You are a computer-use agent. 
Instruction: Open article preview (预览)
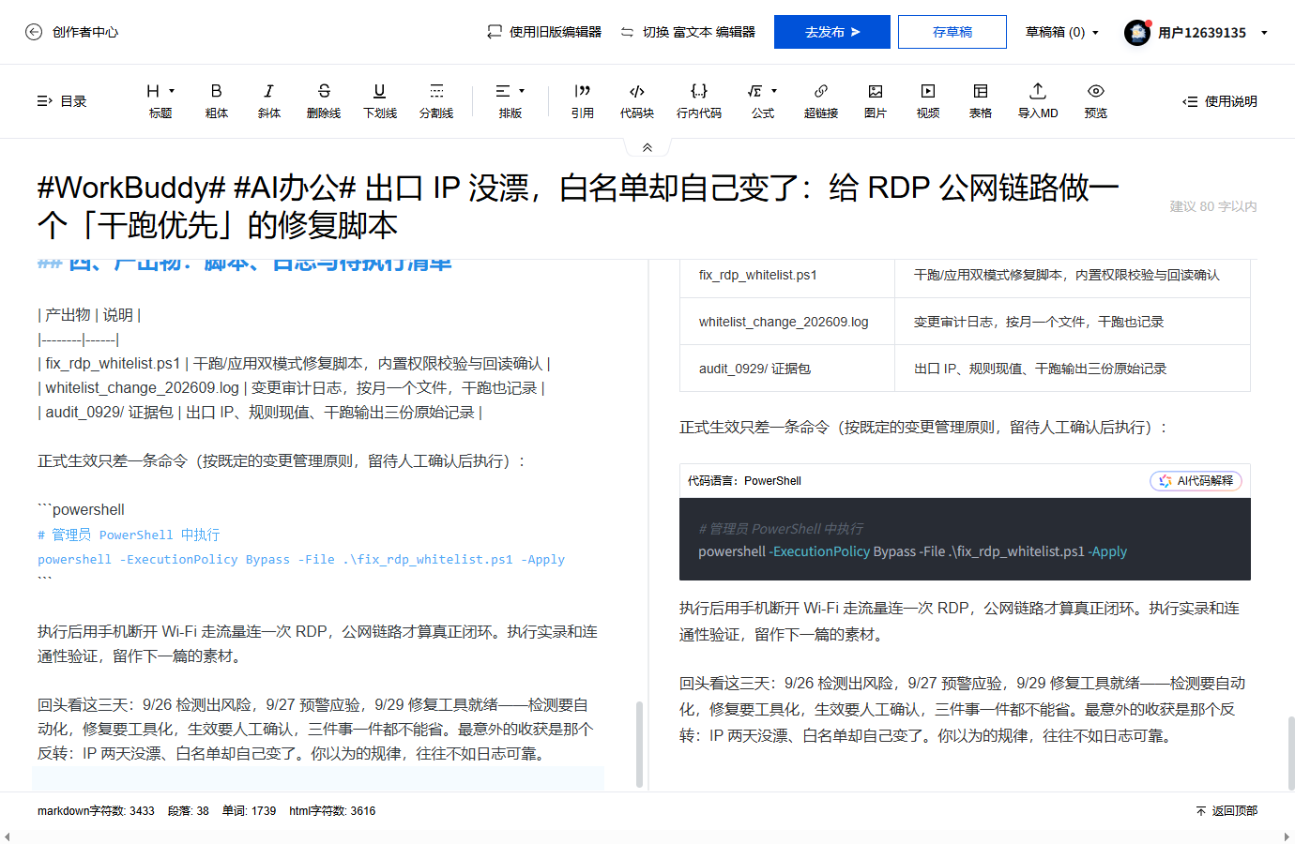click(x=1096, y=101)
